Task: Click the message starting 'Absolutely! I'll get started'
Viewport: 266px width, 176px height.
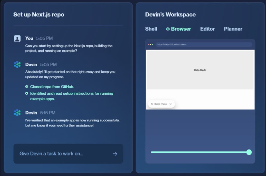Action: click(70, 74)
